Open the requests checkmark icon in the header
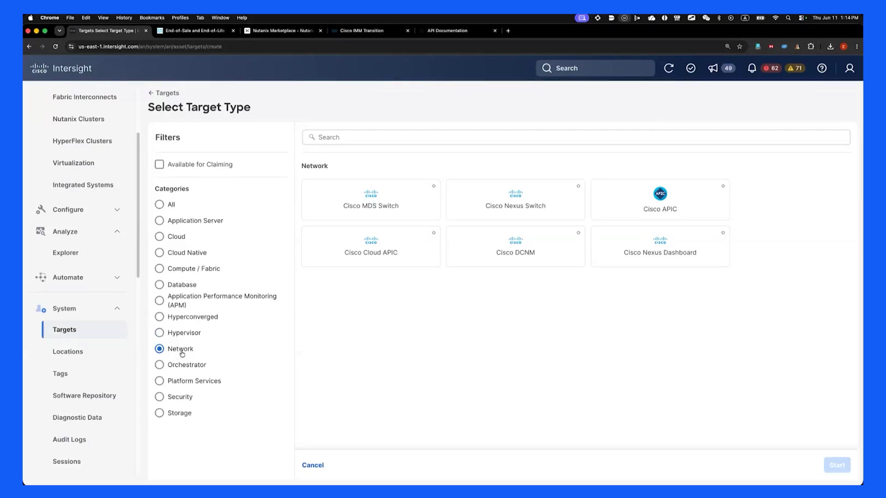 [691, 68]
